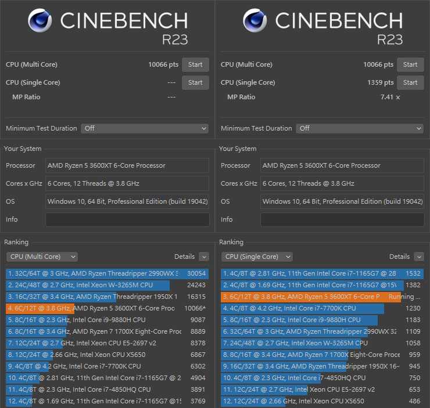The height and width of the screenshot is (408, 430).
Task: Select Xeon W-3265M row scoring 24243
Action: click(107, 285)
